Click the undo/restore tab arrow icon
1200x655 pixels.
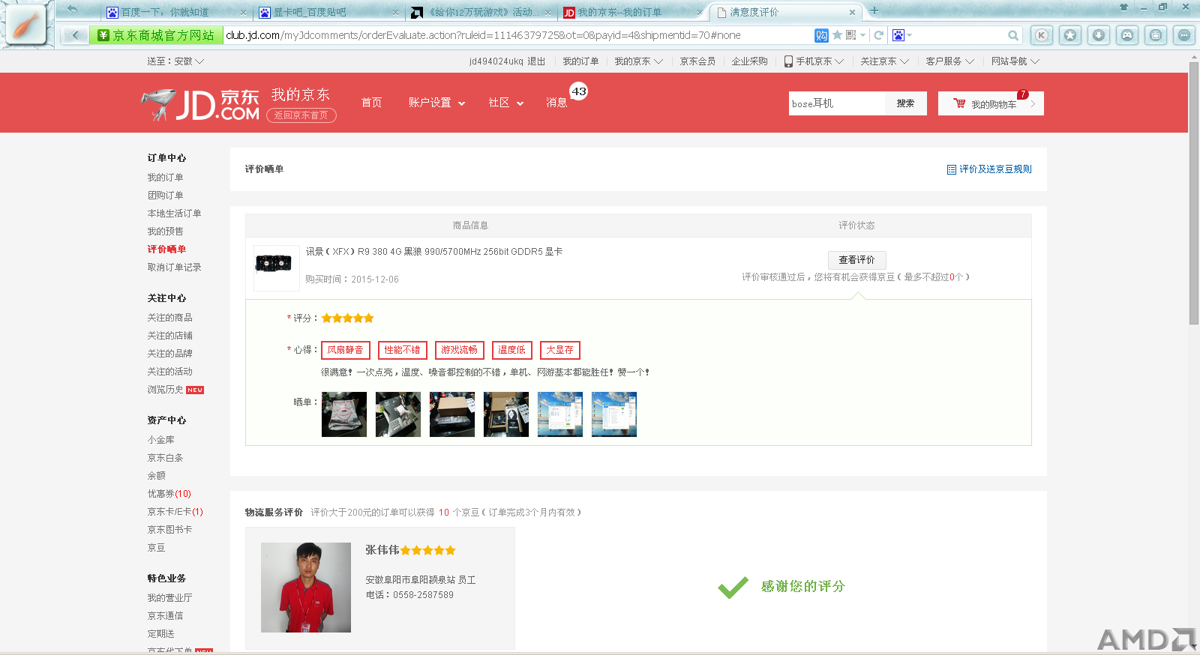click(x=72, y=9)
